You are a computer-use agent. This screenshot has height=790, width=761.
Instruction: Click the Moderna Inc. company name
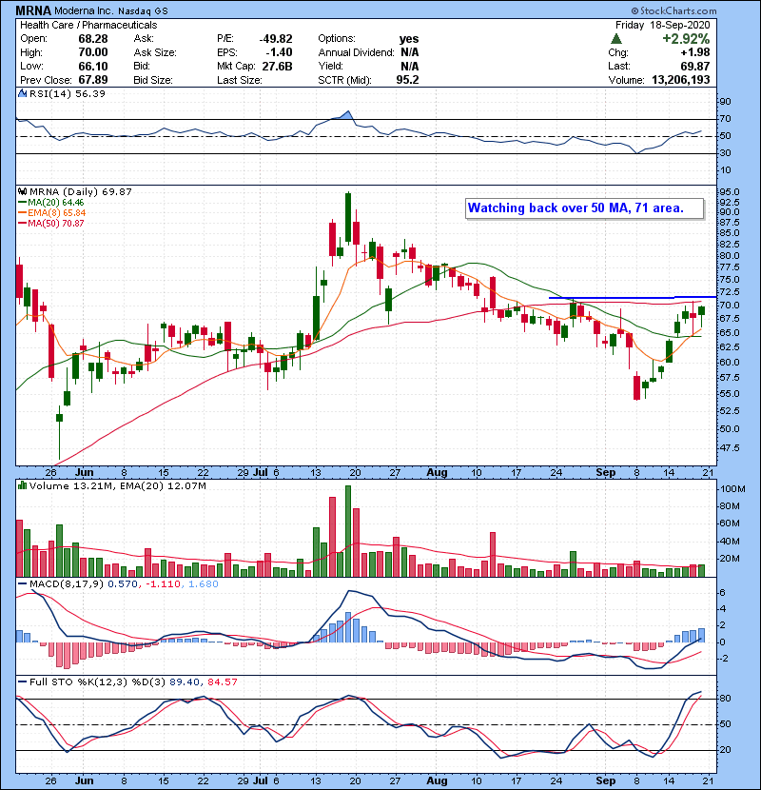coord(85,10)
